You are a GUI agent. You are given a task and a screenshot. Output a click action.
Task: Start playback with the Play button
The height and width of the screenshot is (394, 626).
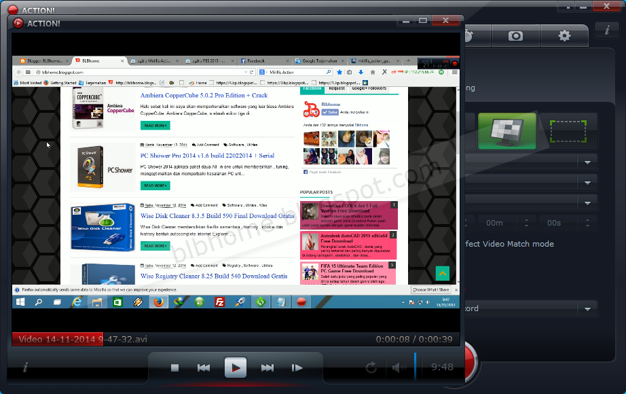[x=236, y=368]
